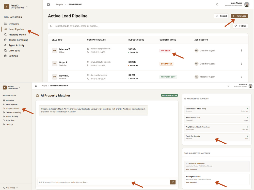The image size is (254, 190).
Task: Click the HOT LEAD stage badge
Action: pos(165,51)
